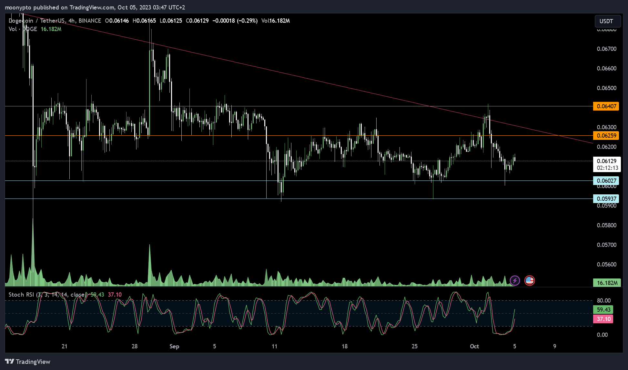Click the green 16.182M volume label
This screenshot has height=370, width=628.
coord(607,283)
